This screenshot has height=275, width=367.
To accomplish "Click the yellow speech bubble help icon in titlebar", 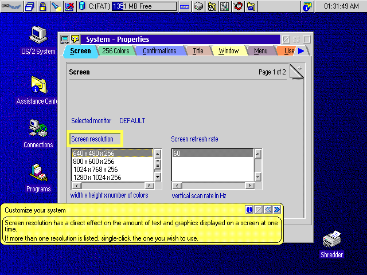I will click(x=75, y=39).
